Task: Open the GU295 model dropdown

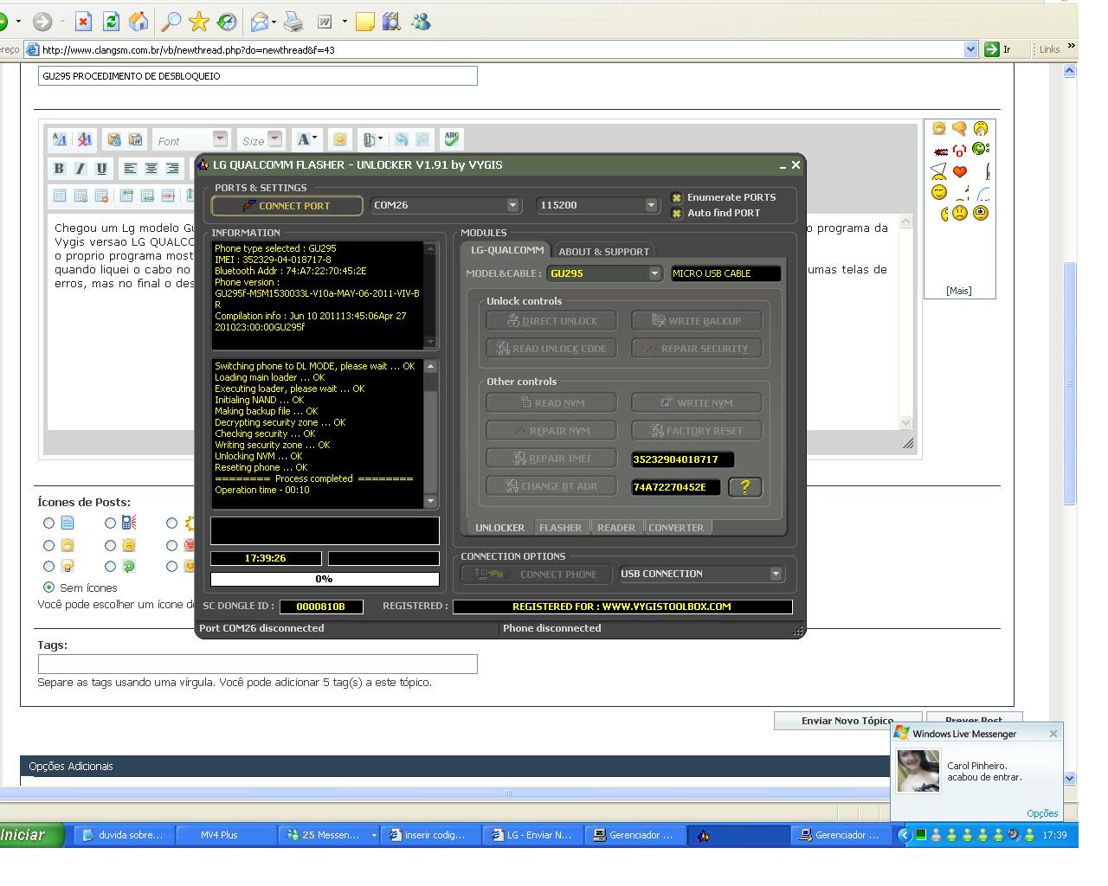Action: tap(654, 273)
